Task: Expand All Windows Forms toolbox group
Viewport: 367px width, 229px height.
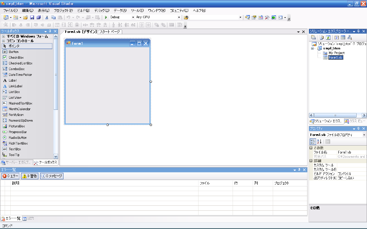Action: [x=4, y=36]
